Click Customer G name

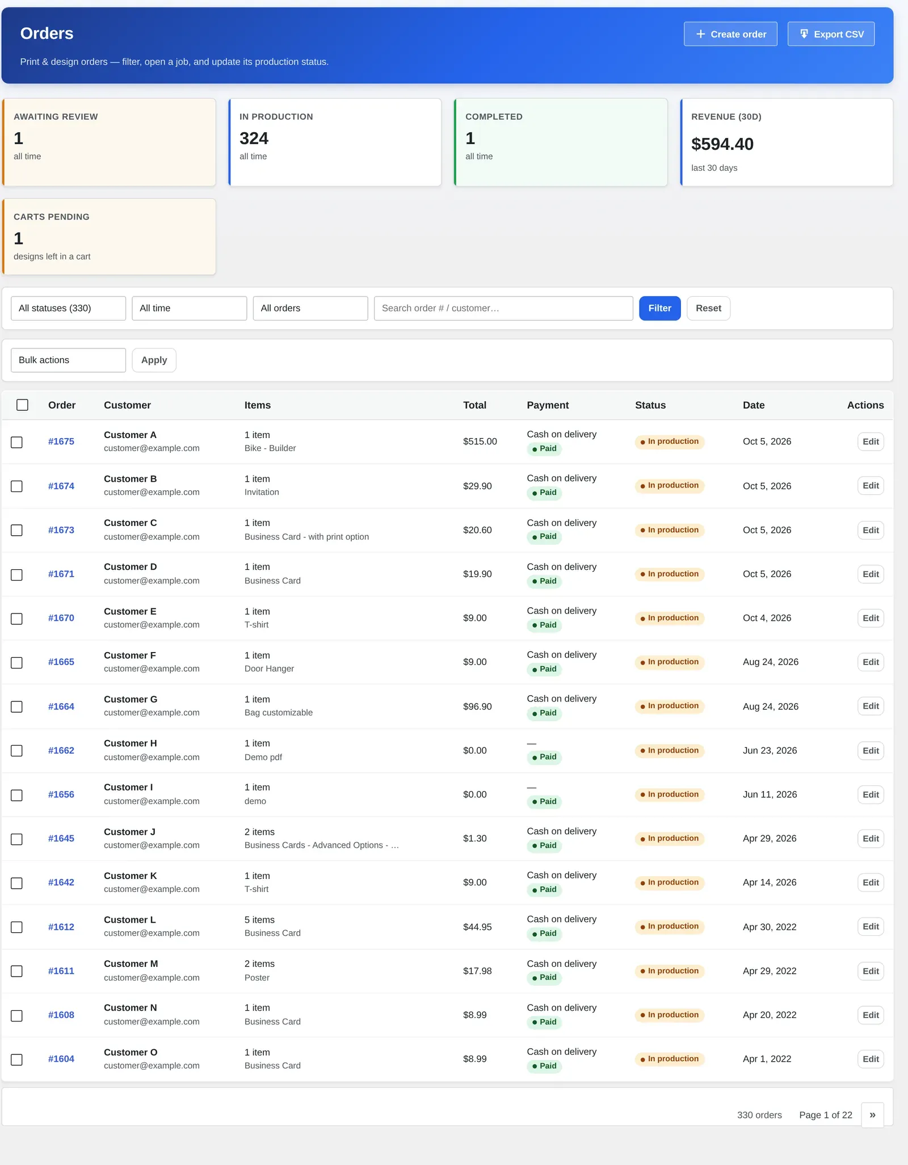tap(131, 699)
